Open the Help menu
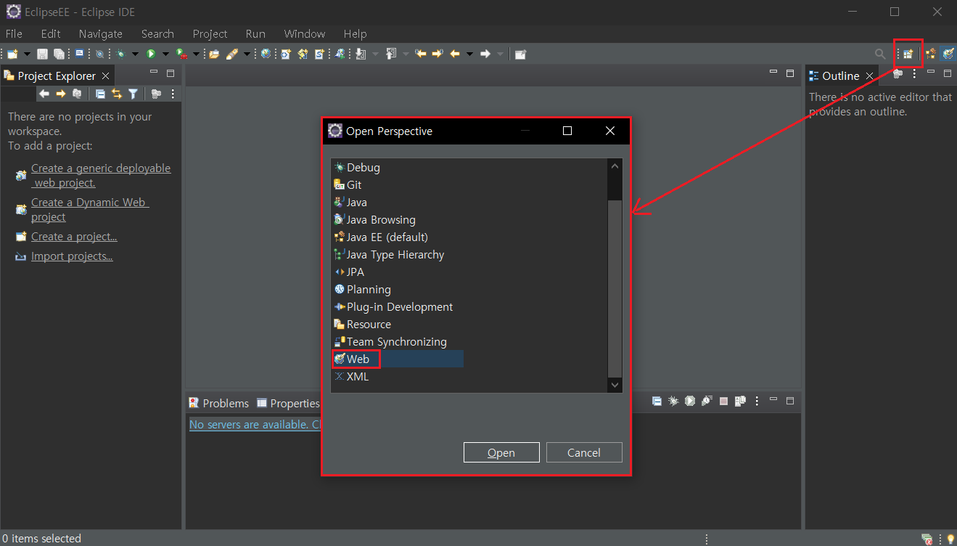Screen dimensions: 957x546 [x=356, y=33]
